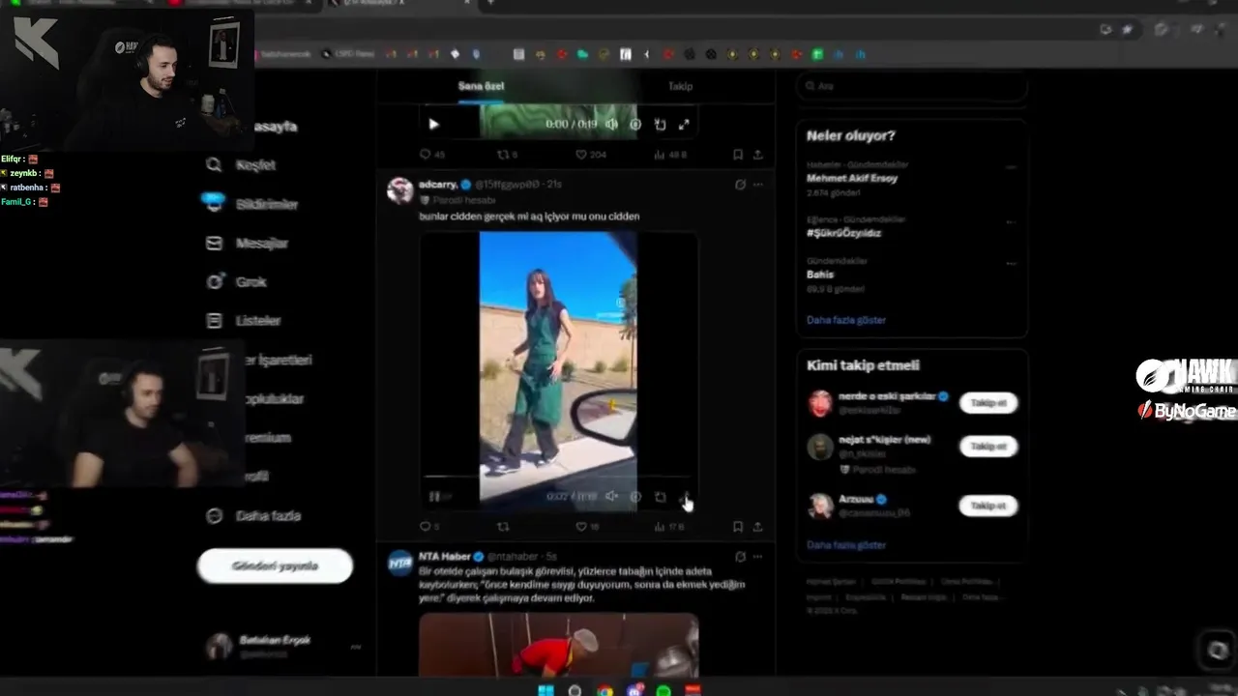Viewport: 1238px width, 696px height.
Task: Toggle picture-in-picture on top video
Action: [660, 124]
